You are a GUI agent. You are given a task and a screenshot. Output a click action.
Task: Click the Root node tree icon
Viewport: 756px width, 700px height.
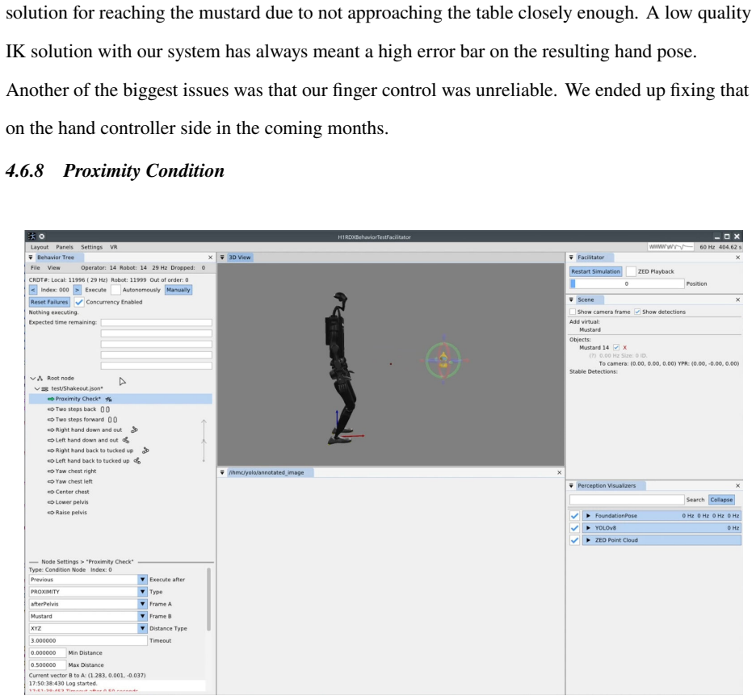[40, 379]
